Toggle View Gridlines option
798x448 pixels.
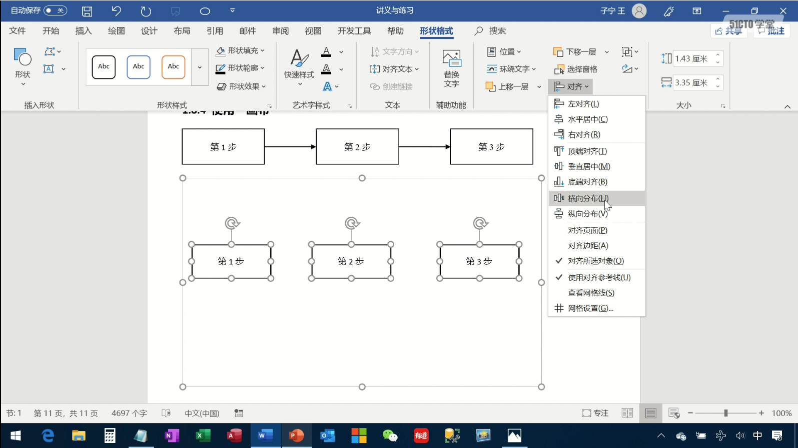597,293
